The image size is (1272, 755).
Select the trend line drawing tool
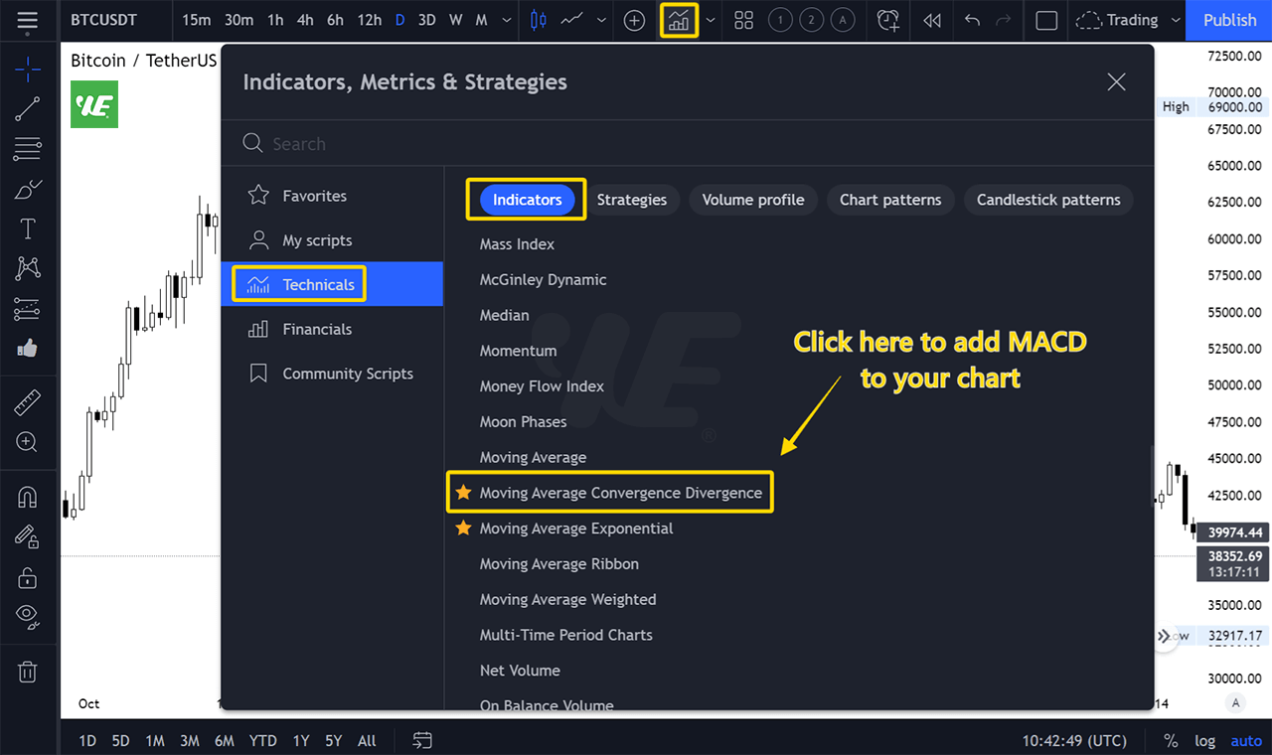point(28,108)
